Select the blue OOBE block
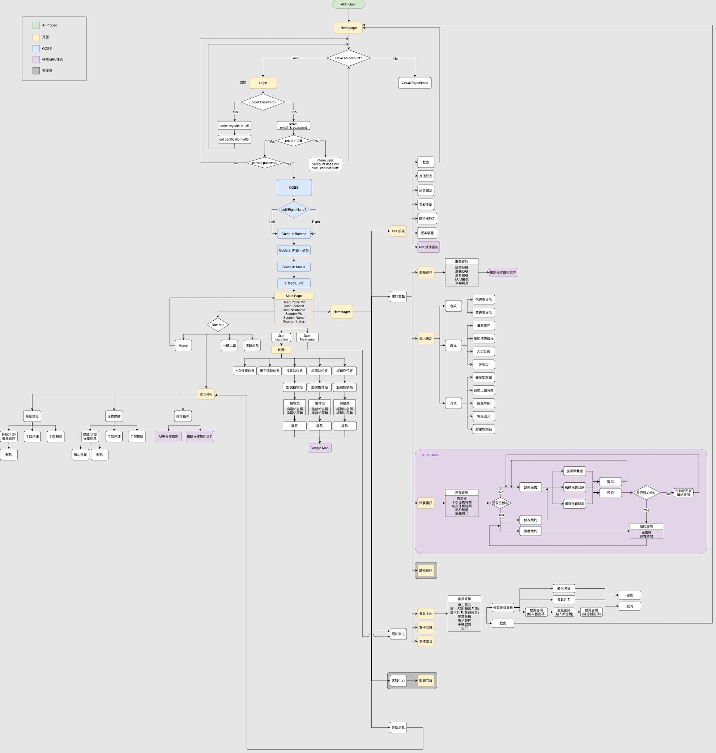 294,188
